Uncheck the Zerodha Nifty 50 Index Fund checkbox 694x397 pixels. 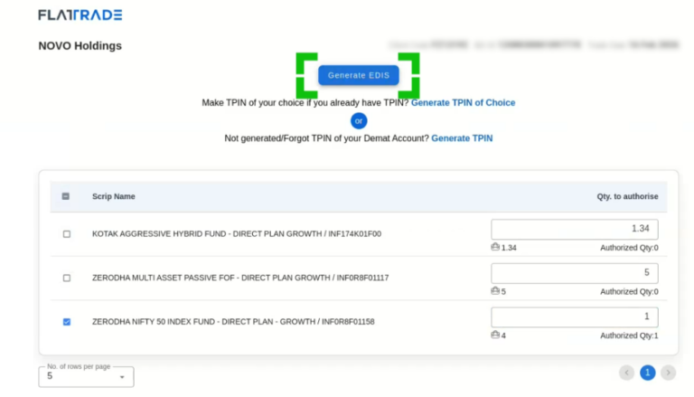point(66,321)
